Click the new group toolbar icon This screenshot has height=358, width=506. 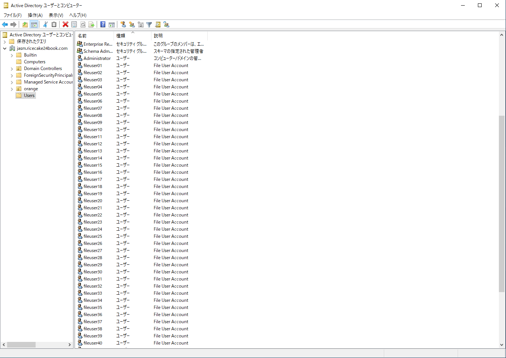[x=132, y=25]
